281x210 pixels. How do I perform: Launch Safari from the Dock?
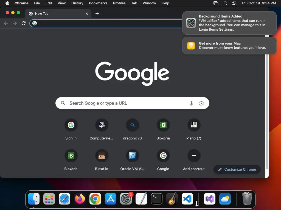point(64,199)
